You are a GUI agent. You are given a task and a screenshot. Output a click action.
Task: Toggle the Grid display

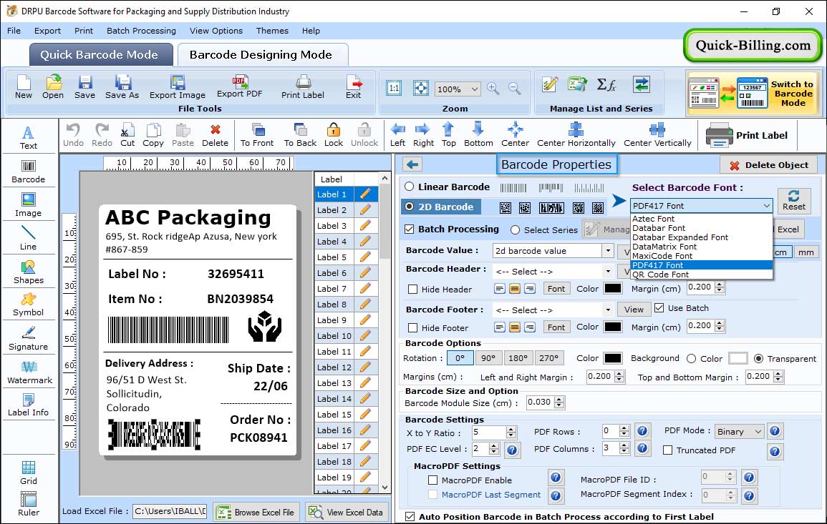pos(29,473)
